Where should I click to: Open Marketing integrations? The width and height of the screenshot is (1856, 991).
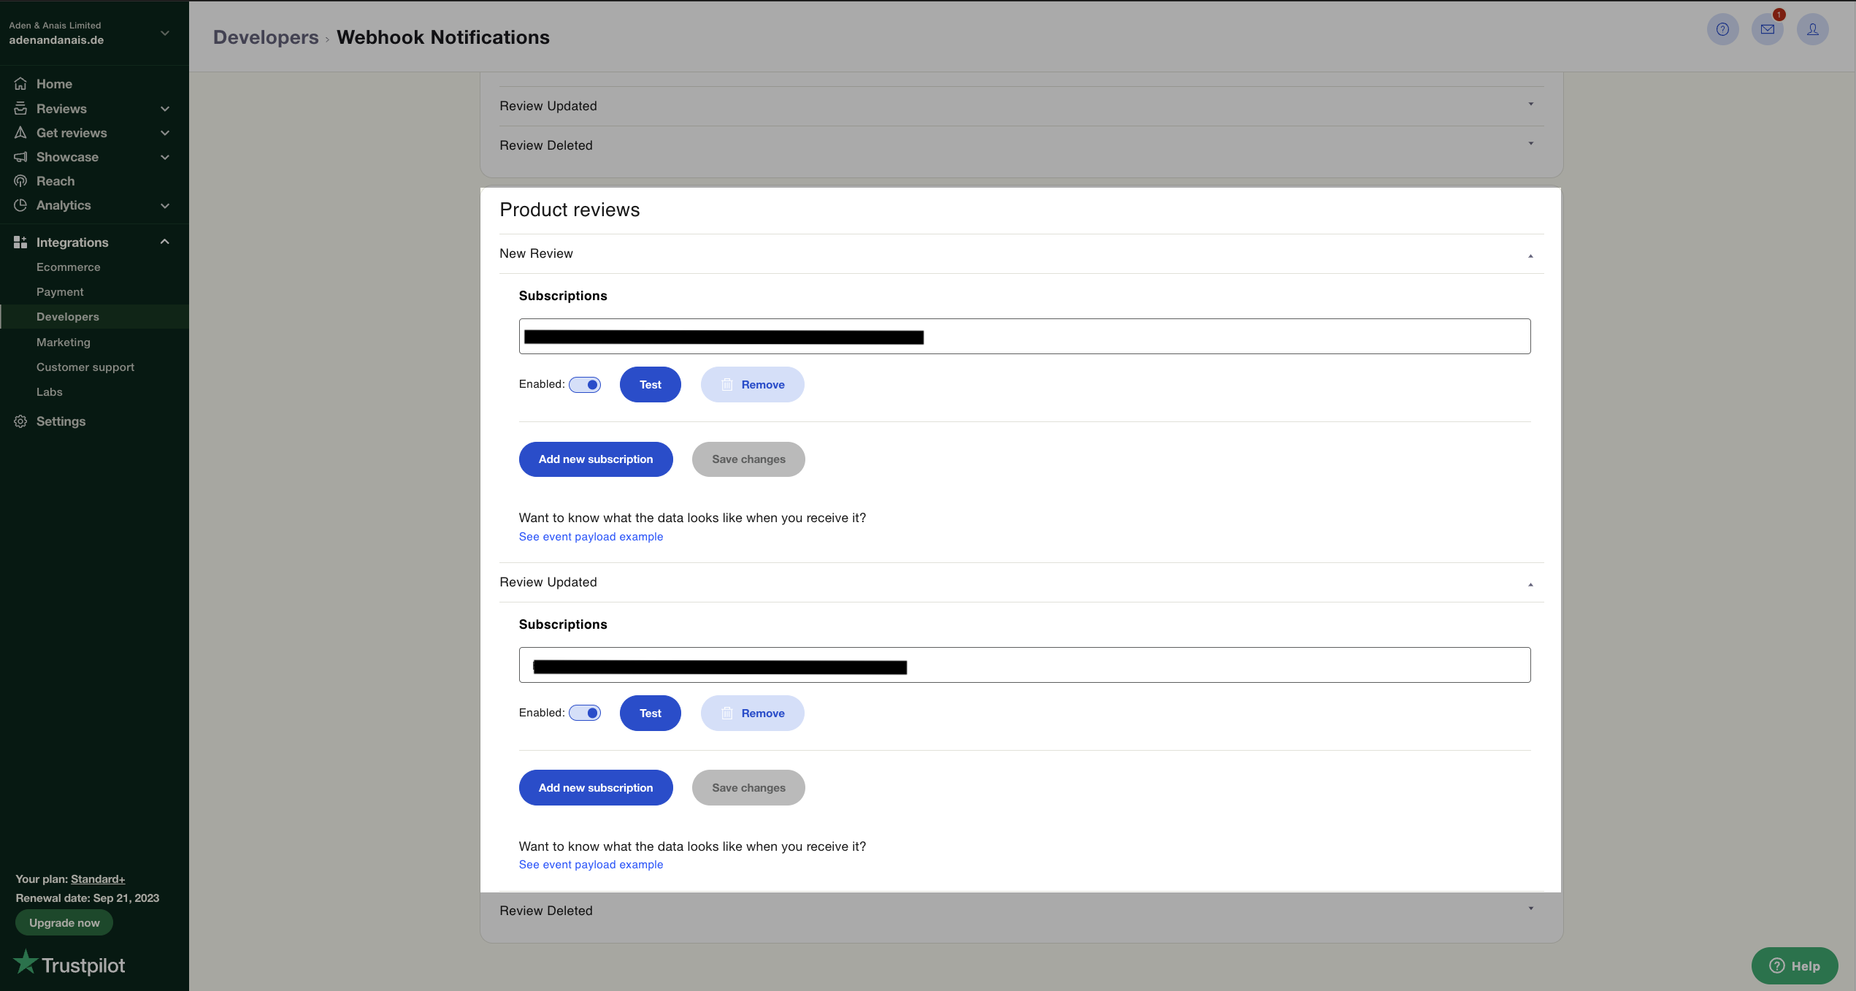pos(64,343)
